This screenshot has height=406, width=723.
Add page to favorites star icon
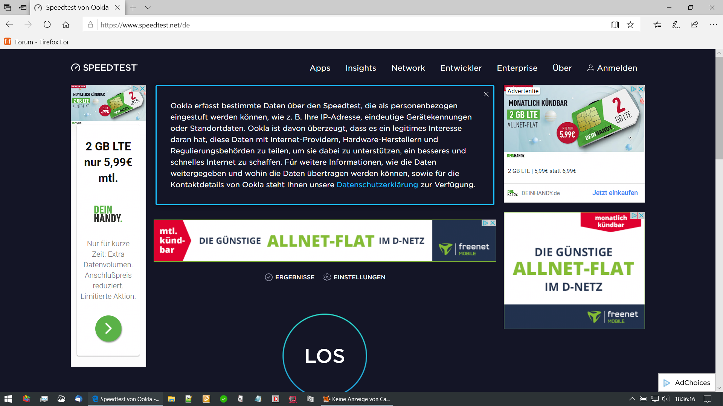pos(630,25)
